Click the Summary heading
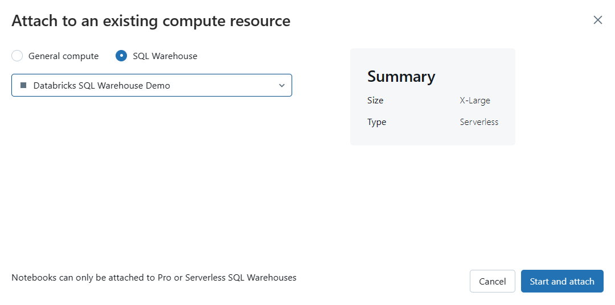615x305 pixels. coord(401,77)
